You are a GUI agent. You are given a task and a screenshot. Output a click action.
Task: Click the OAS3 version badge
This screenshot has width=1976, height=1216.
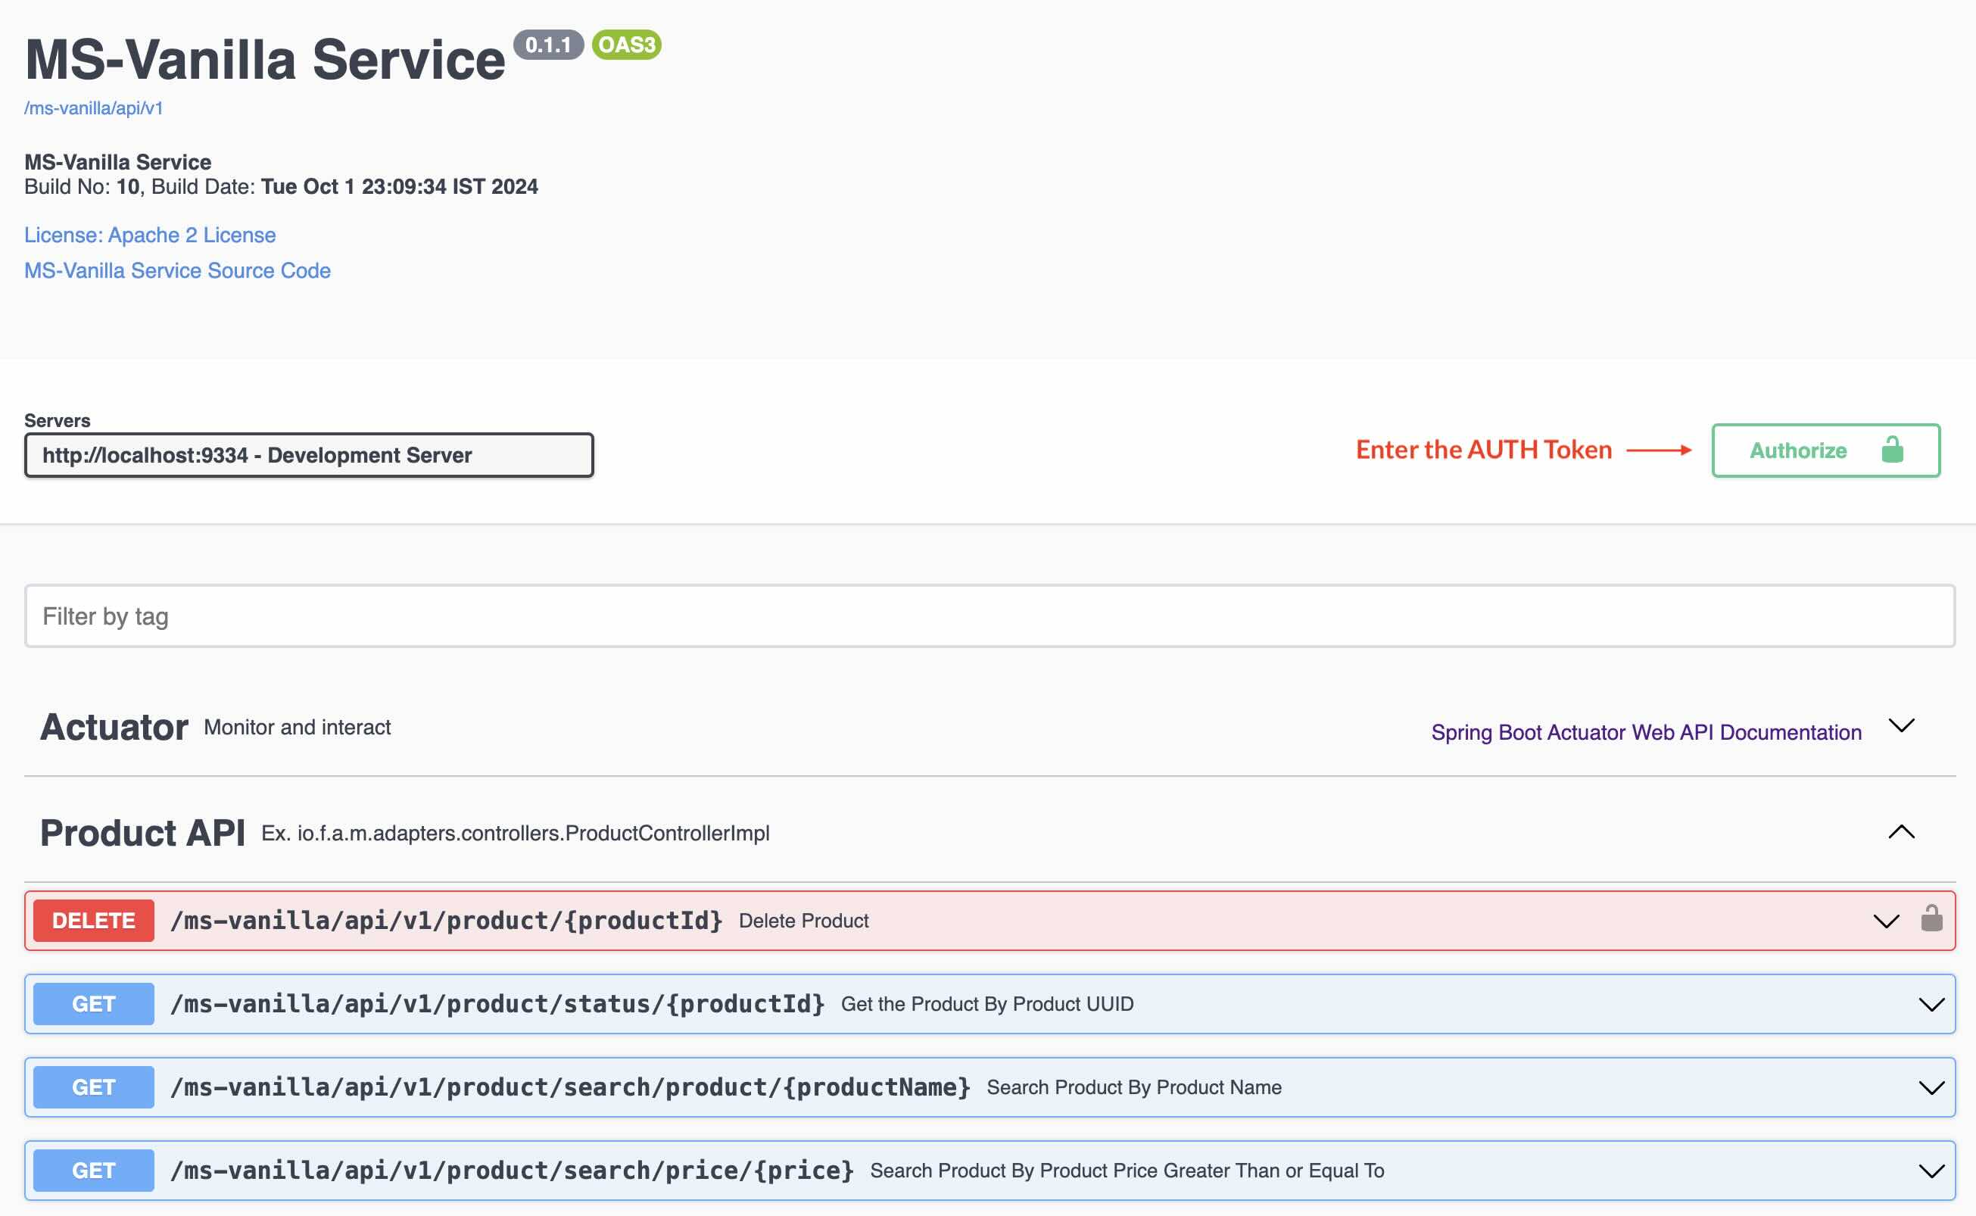(x=626, y=45)
